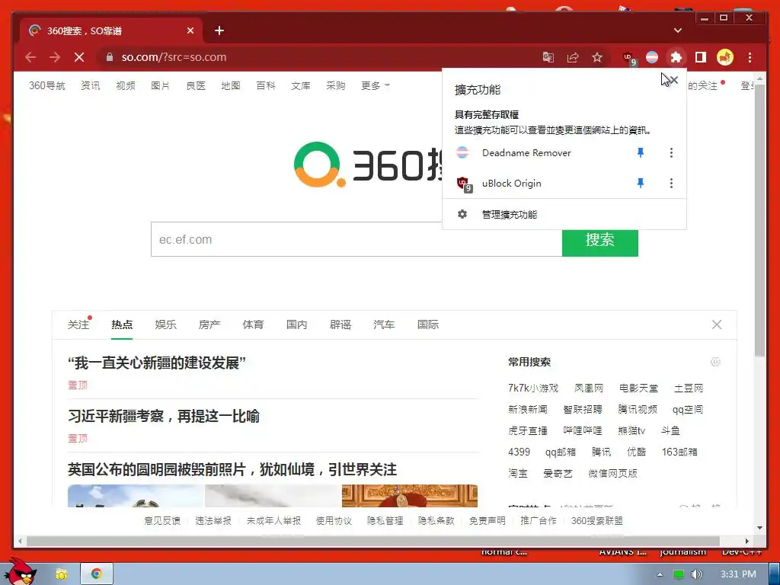Open the translate page icon
Image resolution: width=780 pixels, height=585 pixels.
click(x=548, y=58)
